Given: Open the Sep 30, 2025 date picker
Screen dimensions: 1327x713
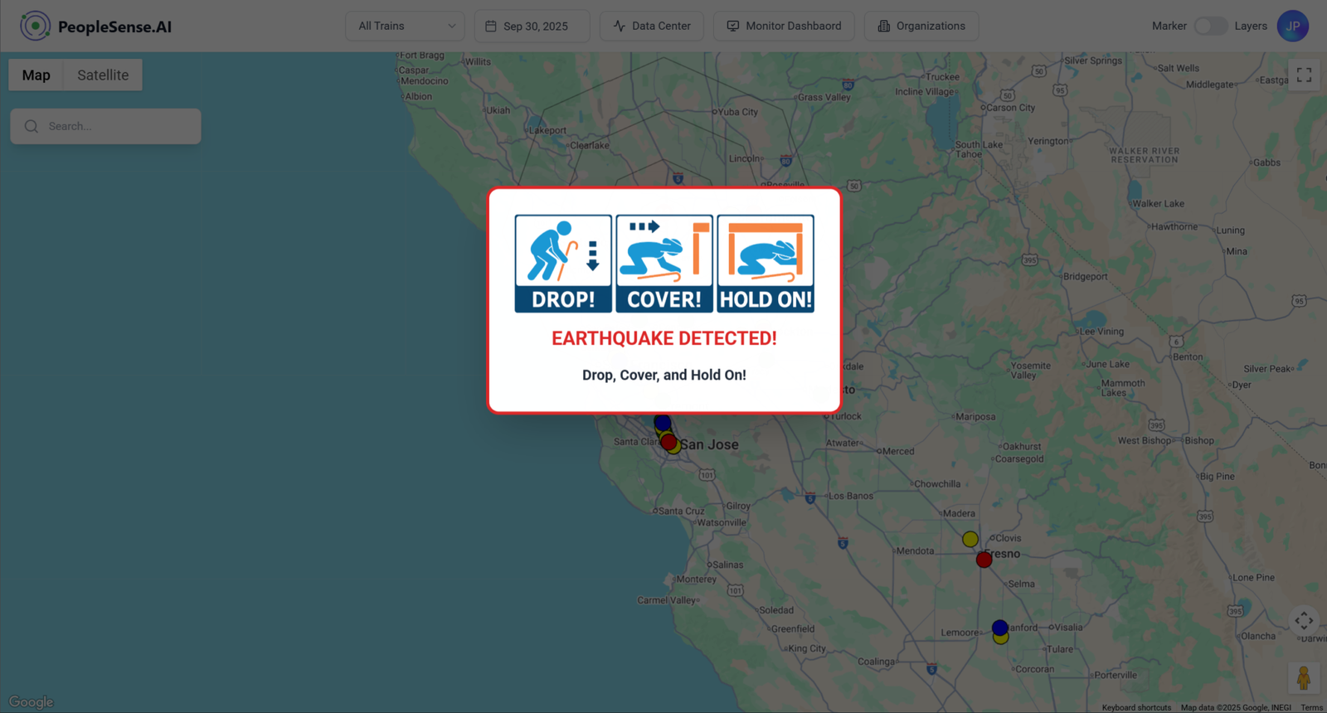Looking at the screenshot, I should [532, 26].
